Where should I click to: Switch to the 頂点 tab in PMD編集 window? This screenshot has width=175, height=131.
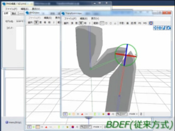[x=14, y=14]
